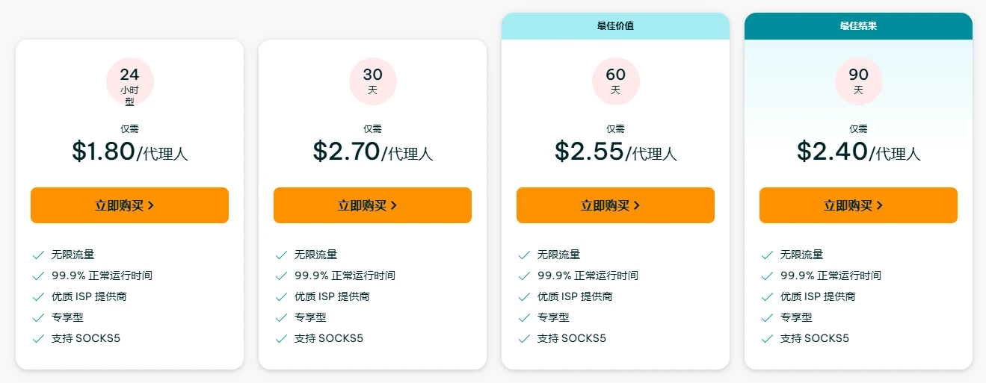Select the 24 小时型 circular badge
Screen dimensions: 986x383
[129, 81]
